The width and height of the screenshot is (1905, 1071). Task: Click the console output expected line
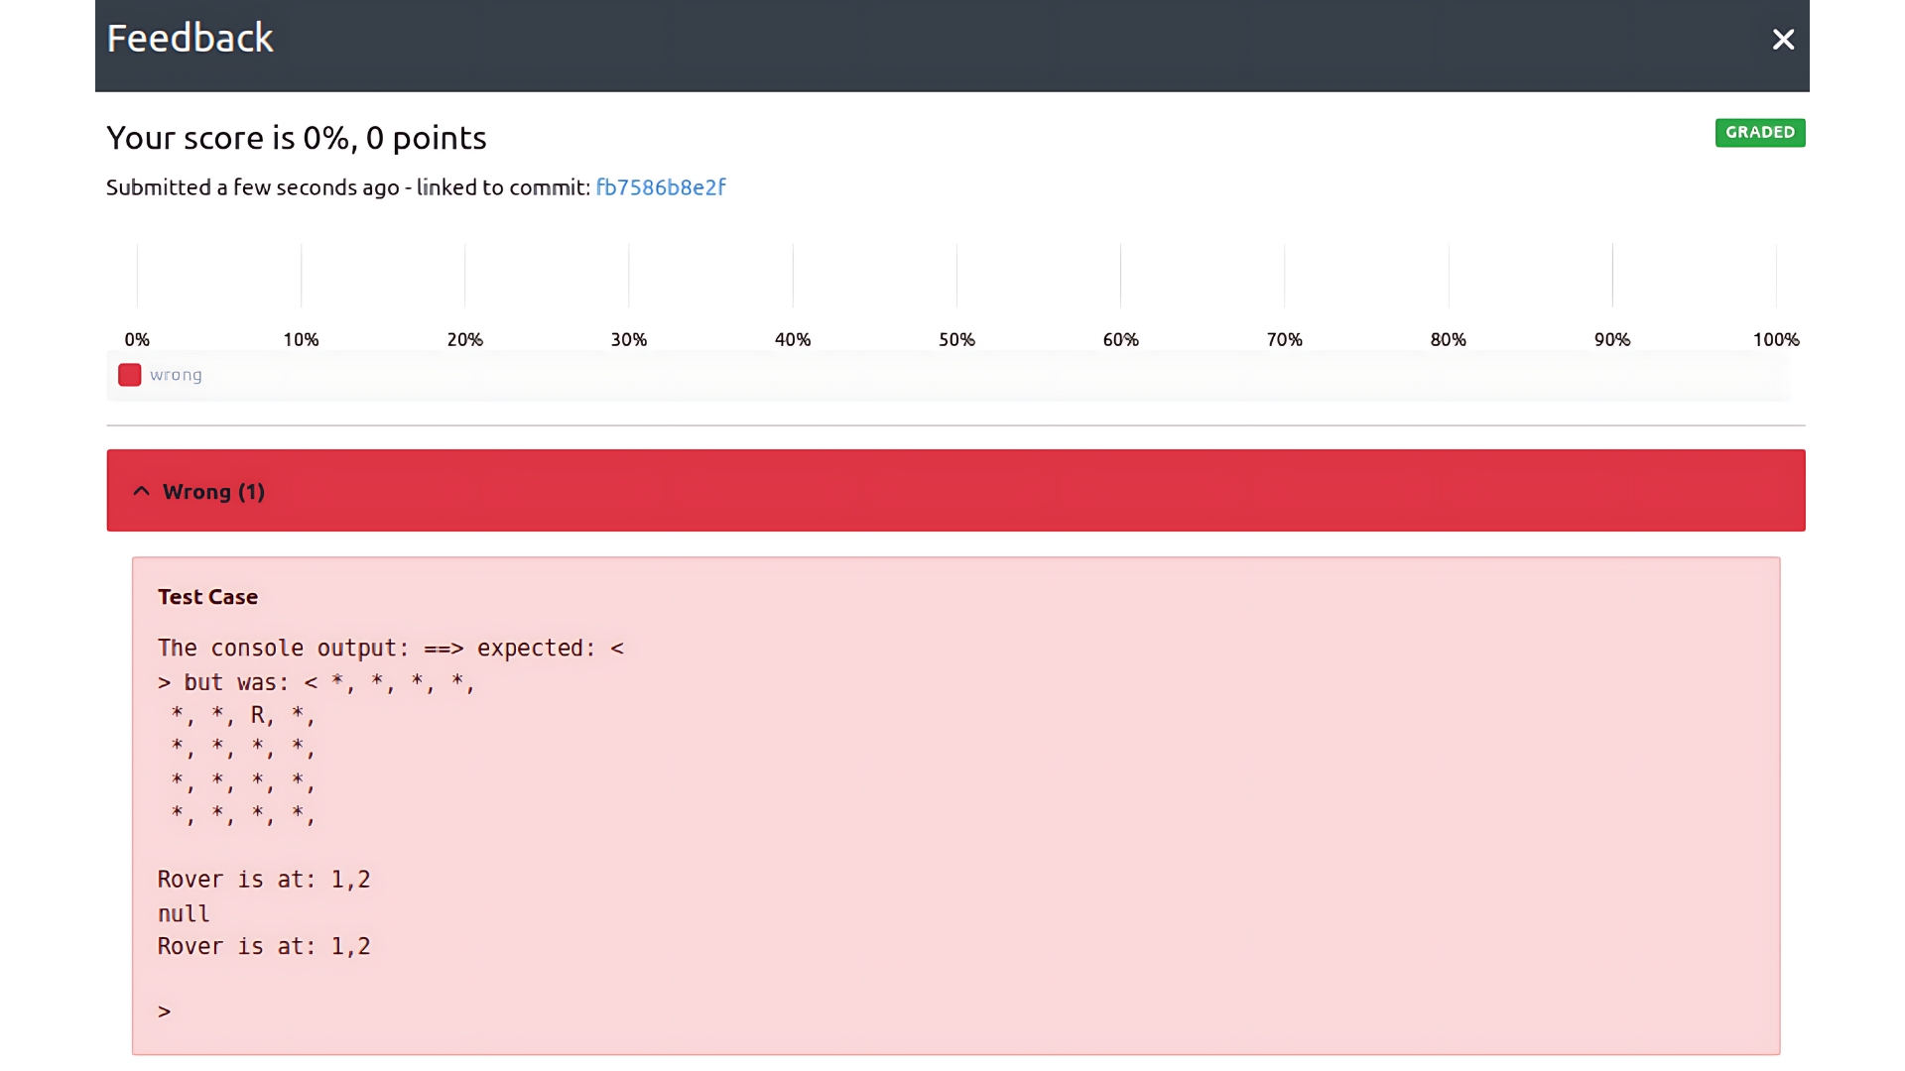[x=390, y=649]
